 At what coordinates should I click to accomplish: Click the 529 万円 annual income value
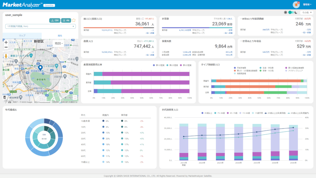coord(304,46)
